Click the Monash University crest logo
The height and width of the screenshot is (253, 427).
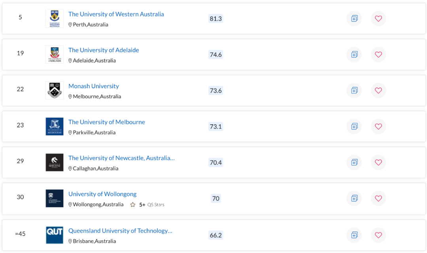(x=54, y=90)
